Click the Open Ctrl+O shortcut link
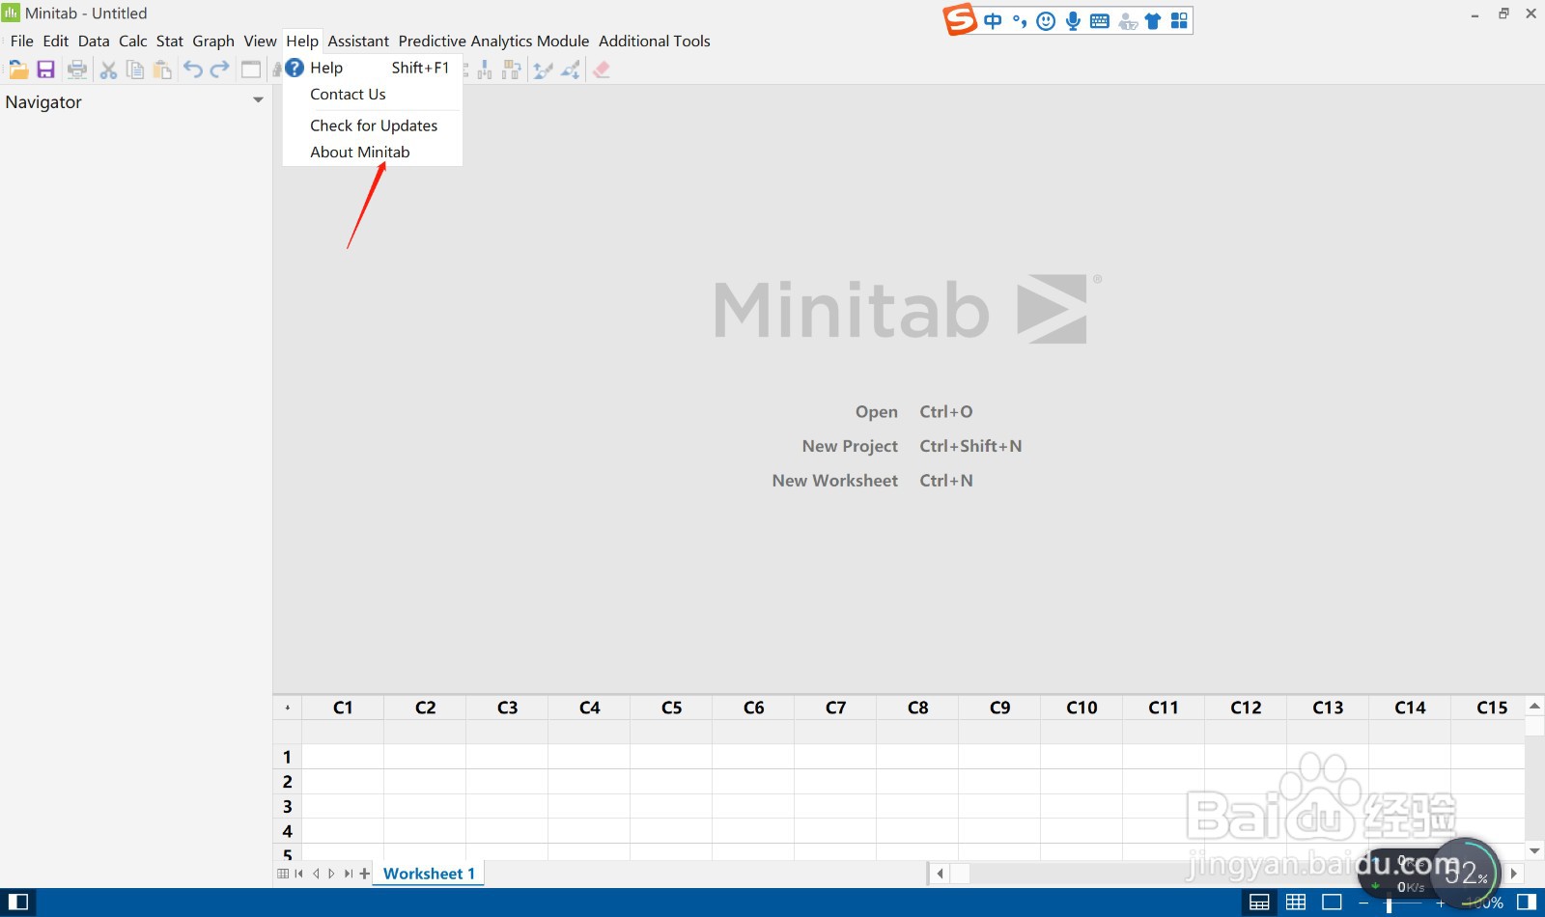This screenshot has height=917, width=1545. tap(913, 412)
